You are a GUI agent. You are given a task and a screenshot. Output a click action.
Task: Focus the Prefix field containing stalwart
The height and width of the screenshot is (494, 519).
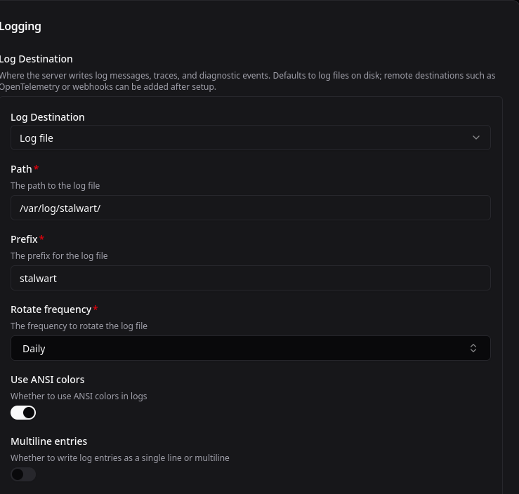click(250, 278)
